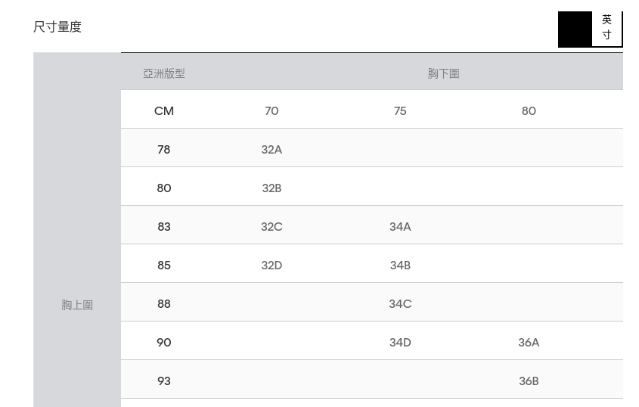Choose size 32C in the chart
Screen dimensions: 639x407
click(271, 227)
